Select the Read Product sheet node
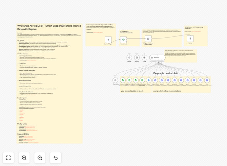The width and height of the screenshot is (227, 166). coord(136,80)
